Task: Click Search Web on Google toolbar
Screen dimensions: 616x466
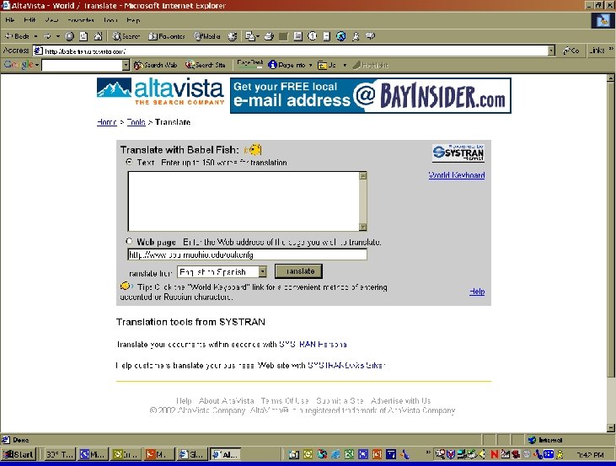Action: point(156,65)
